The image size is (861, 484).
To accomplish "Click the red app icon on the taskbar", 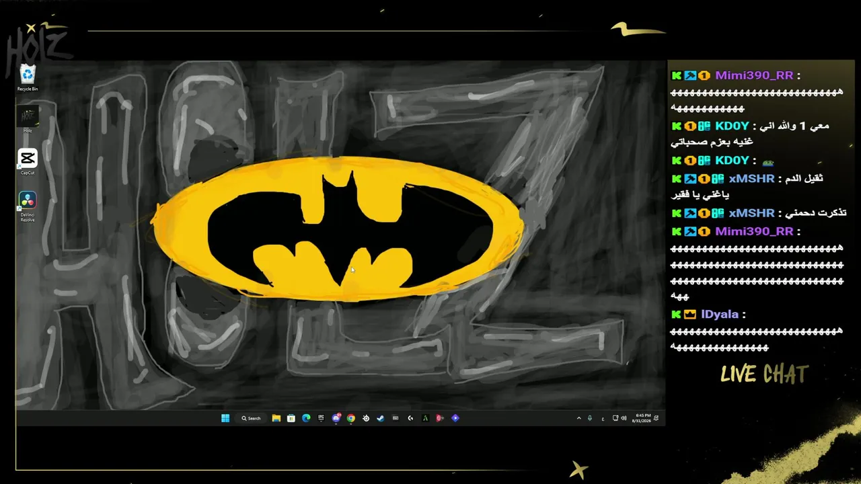I will click(x=440, y=418).
